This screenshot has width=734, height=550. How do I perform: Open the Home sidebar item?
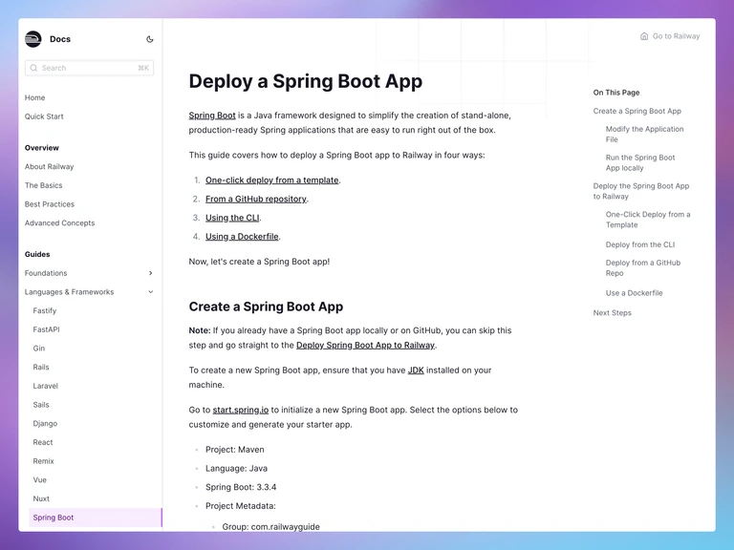35,97
